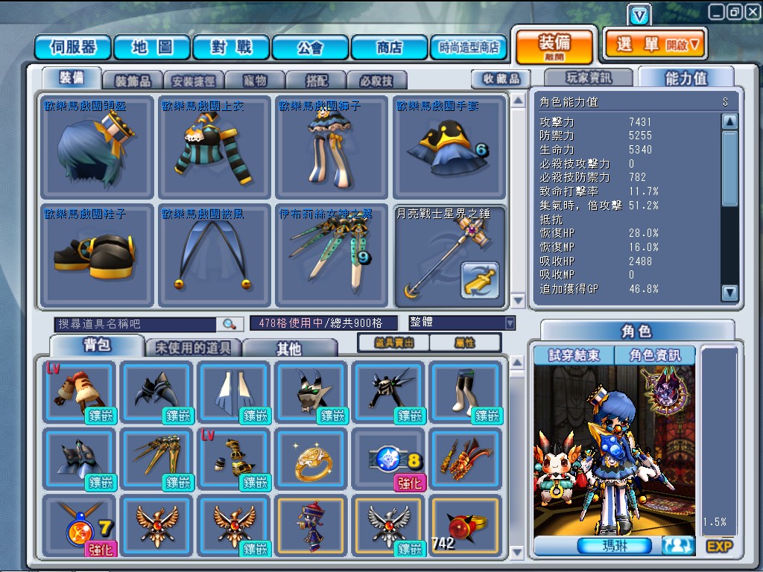
Task: Select the silver winged emblem item
Action: [388, 526]
